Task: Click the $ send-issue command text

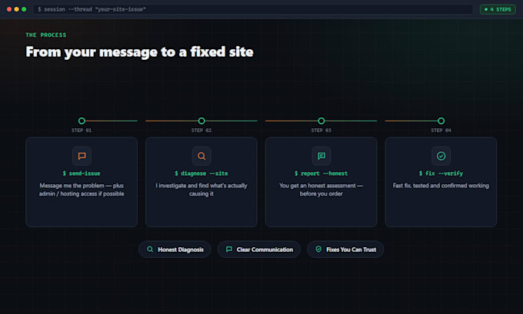Action: (82, 174)
